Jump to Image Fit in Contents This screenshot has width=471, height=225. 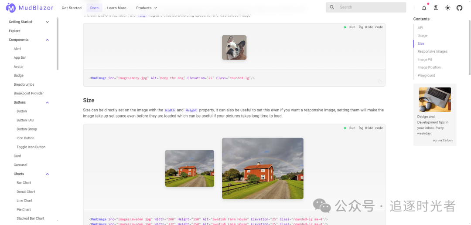tap(425, 59)
